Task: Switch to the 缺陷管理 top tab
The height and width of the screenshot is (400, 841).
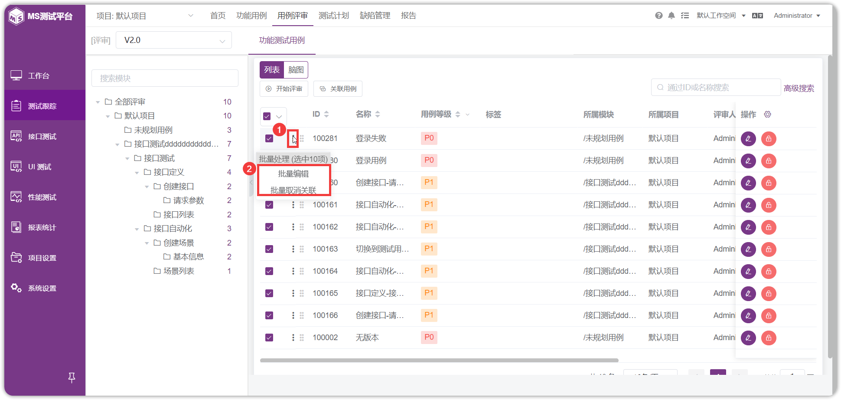Action: (x=375, y=16)
